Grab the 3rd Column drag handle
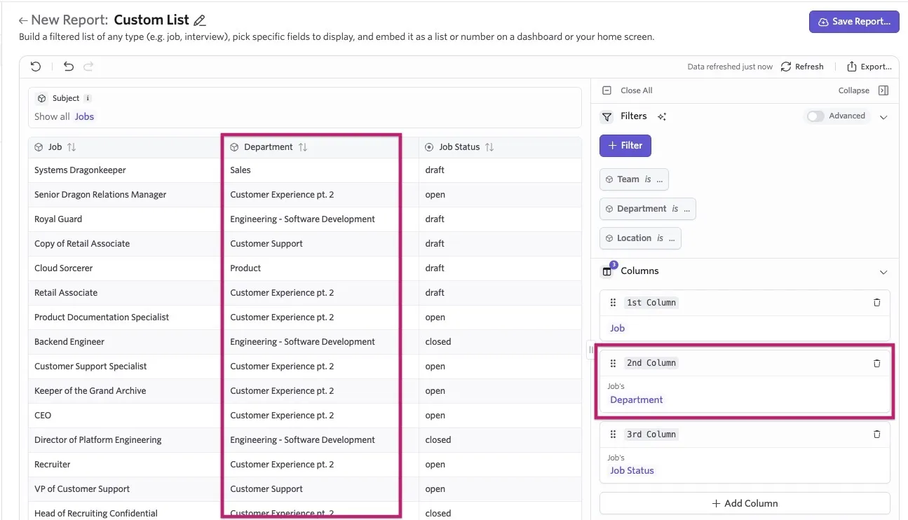 coord(613,435)
